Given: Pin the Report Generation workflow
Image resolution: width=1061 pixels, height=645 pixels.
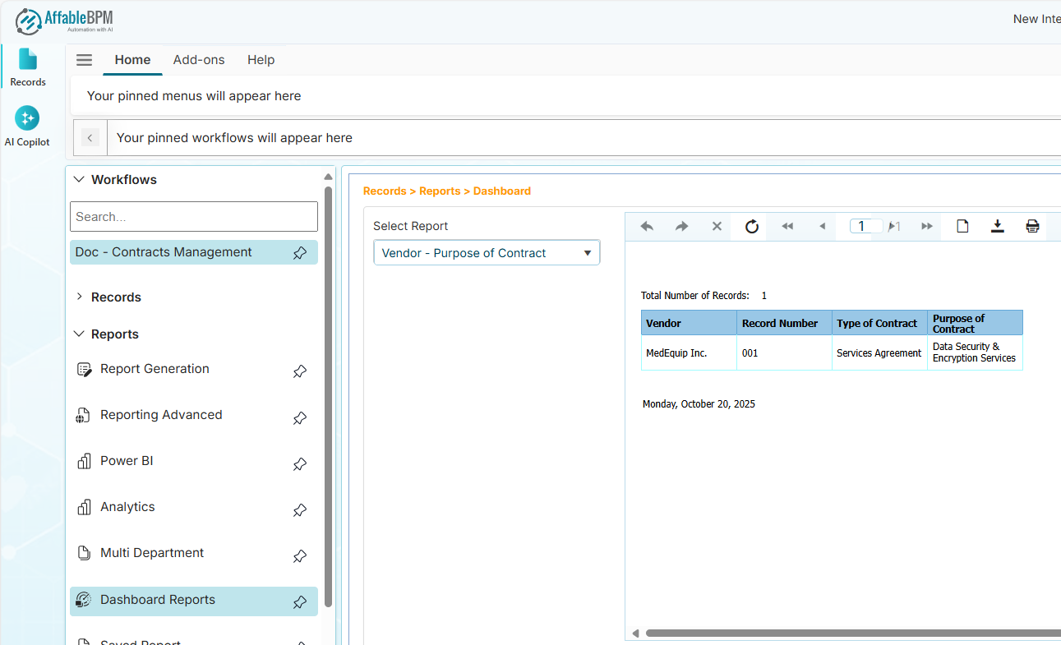Looking at the screenshot, I should coord(300,371).
